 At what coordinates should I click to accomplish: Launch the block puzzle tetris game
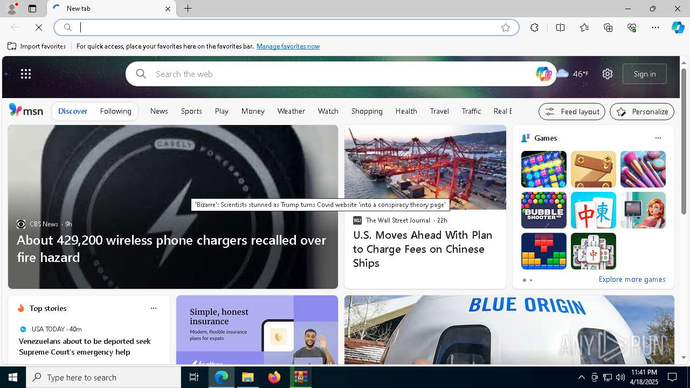(544, 251)
